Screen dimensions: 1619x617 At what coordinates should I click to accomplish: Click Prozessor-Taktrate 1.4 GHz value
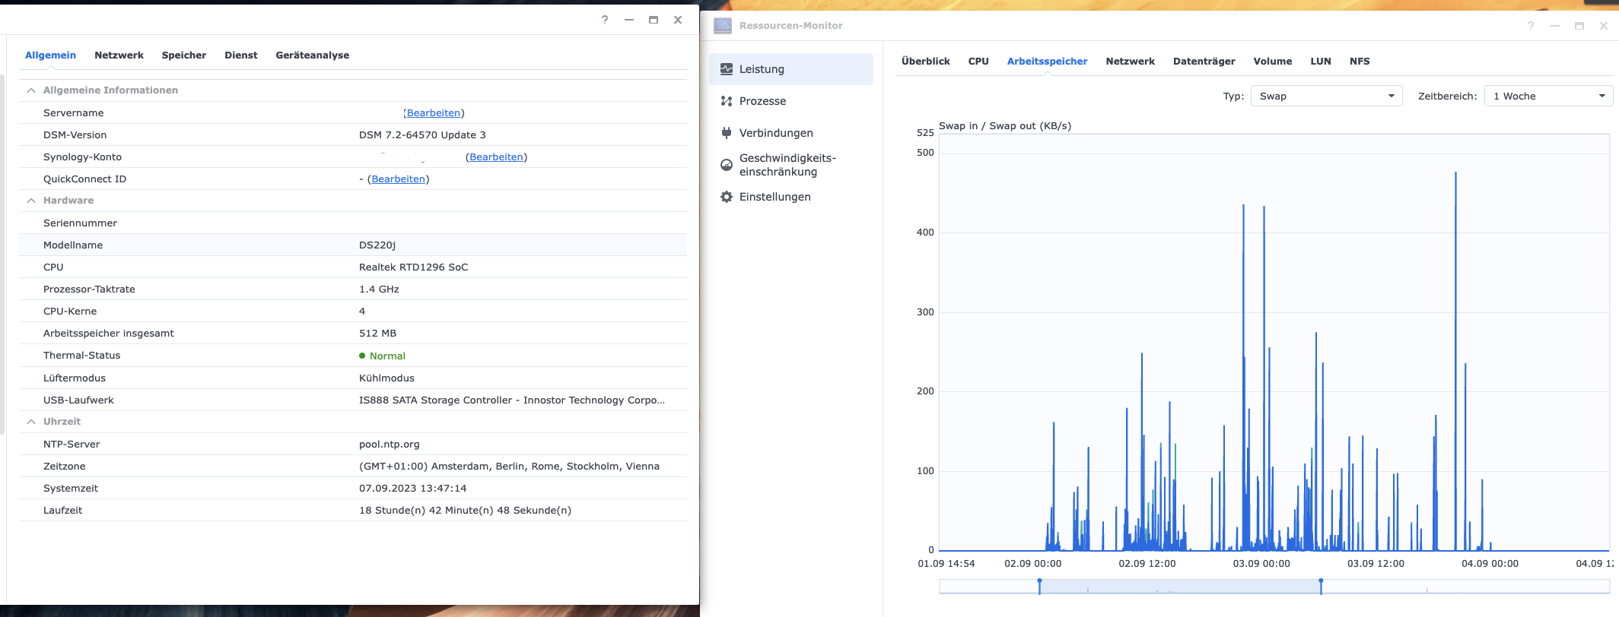[x=379, y=290]
